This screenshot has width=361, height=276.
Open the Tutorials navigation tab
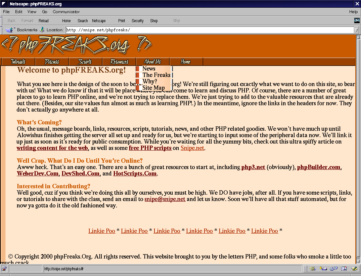tap(18, 62)
